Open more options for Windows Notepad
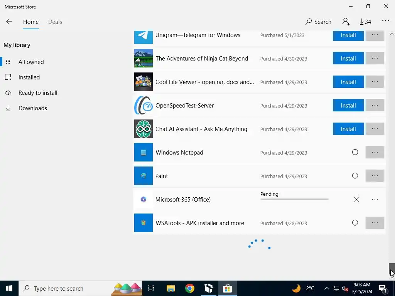Viewport: 395px width, 296px height. point(375,152)
